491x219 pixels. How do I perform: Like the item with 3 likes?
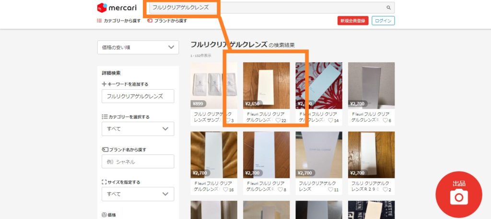tap(228, 120)
